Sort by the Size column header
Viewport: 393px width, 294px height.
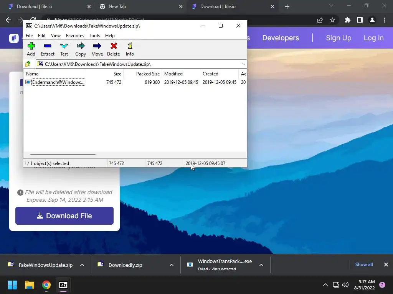[104, 74]
